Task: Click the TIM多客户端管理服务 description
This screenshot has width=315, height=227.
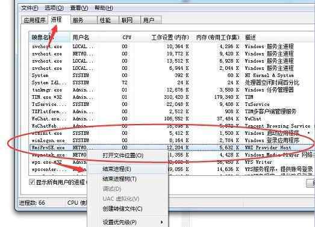Action: [270, 111]
